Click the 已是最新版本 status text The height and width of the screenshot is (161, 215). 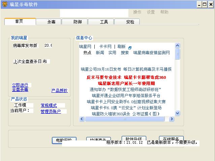[172, 142]
